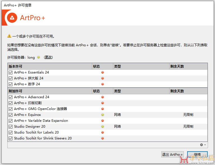Image resolution: width=215 pixels, height=165 pixels.
Task: Select 网络 type cell in Equinox row
Action: 117,115
